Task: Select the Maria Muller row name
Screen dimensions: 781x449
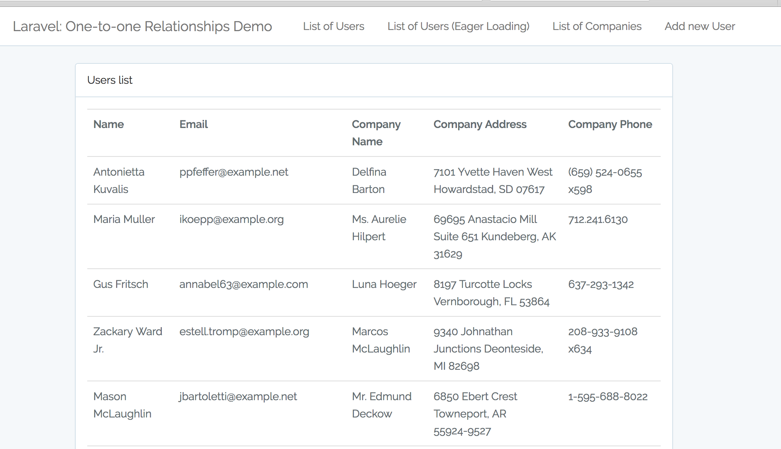Action: [x=124, y=220]
